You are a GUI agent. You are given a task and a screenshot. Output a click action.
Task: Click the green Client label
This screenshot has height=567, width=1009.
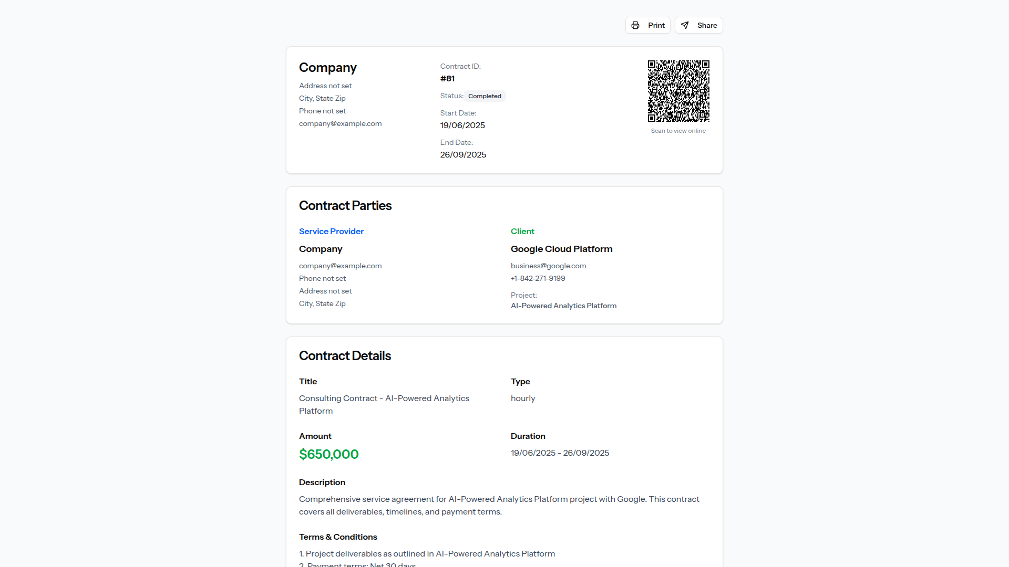(x=522, y=232)
